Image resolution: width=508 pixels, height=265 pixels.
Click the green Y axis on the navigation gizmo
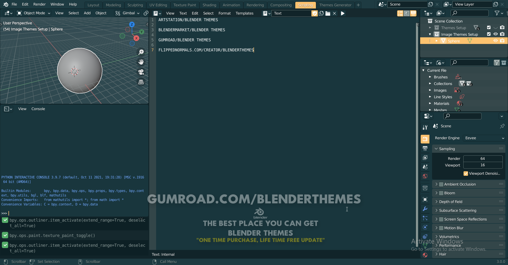point(142,32)
